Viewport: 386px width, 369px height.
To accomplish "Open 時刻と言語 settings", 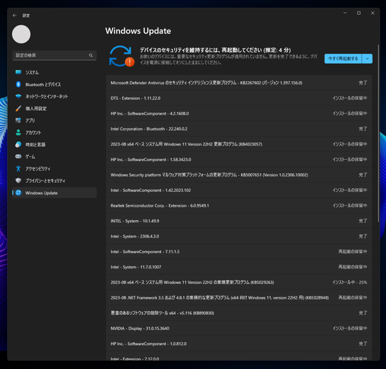I will pos(54,144).
